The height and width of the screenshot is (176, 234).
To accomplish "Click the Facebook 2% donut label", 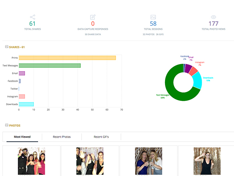I will pos(185,57).
